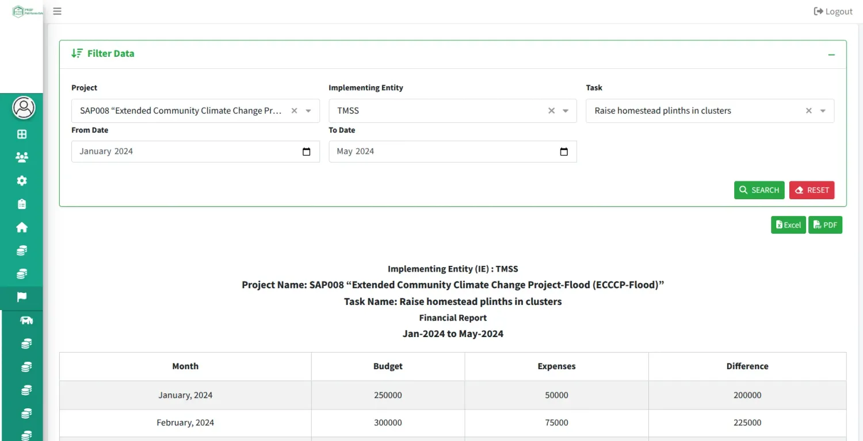Screen dimensions: 863x441
Task: Click the 225000 difference cell
Action: [x=747, y=423]
